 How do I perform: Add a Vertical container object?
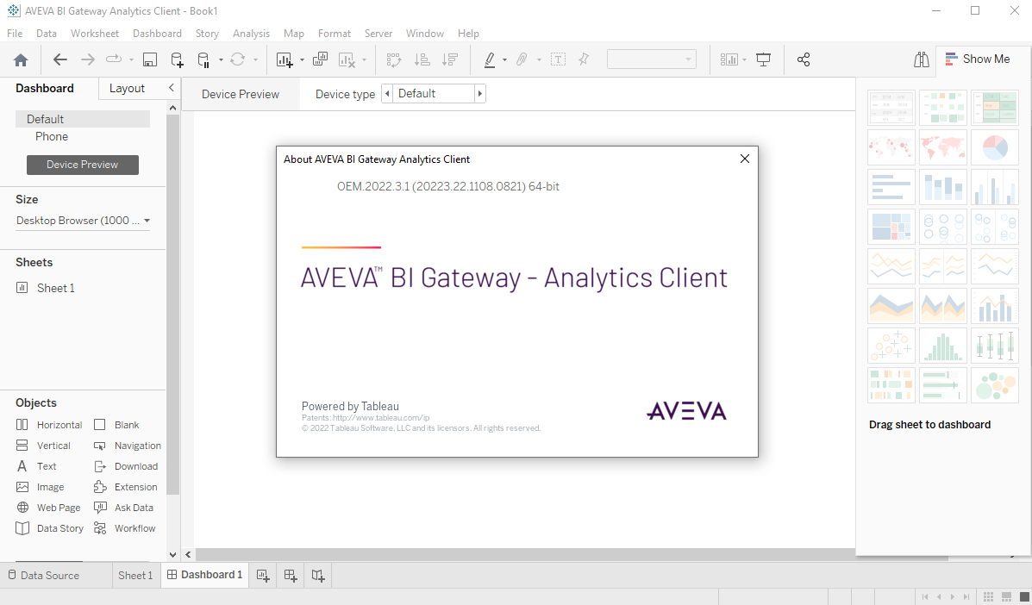[43, 446]
